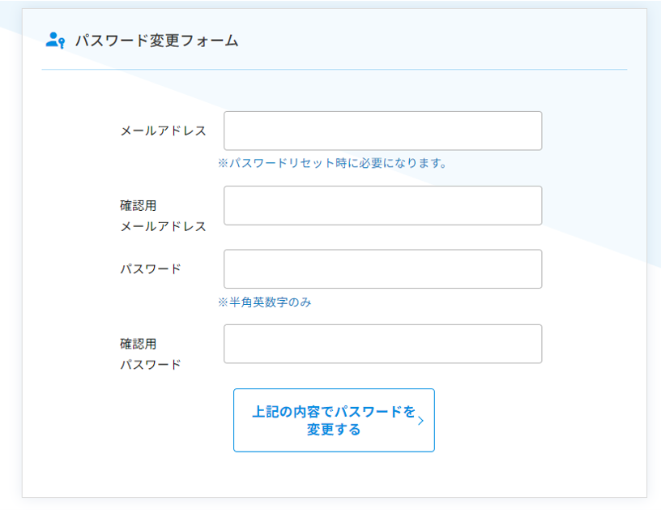Submit with 上記の内容でパスワードを変更する button
This screenshot has height=510, width=661.
tap(334, 420)
